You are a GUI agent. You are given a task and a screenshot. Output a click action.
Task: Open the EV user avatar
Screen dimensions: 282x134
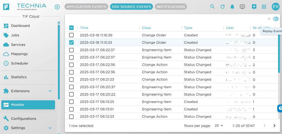275,7
